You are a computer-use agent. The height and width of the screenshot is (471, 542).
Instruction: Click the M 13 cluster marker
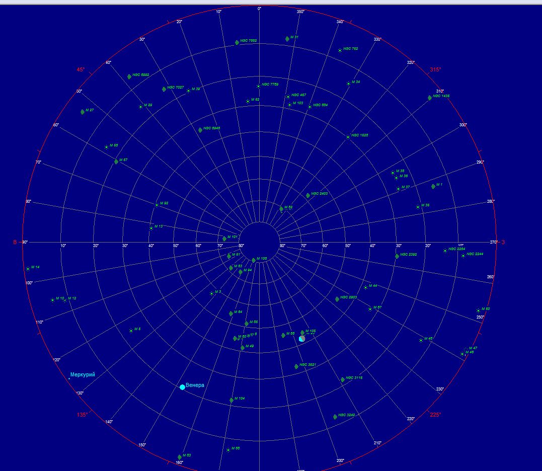coord(151,228)
